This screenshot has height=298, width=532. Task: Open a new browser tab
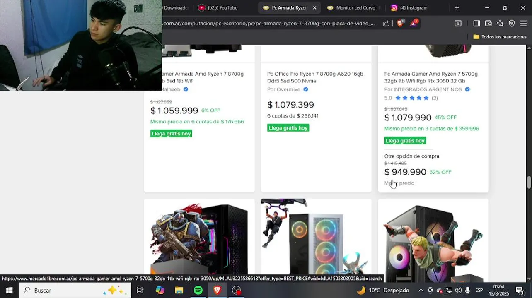click(x=457, y=8)
